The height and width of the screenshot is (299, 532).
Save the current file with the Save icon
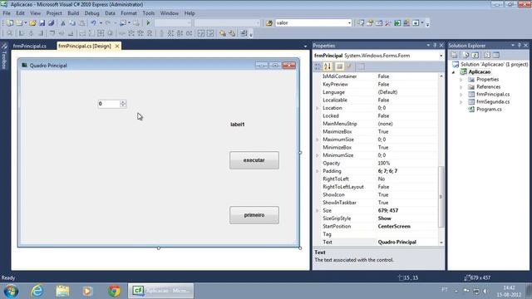[42, 23]
